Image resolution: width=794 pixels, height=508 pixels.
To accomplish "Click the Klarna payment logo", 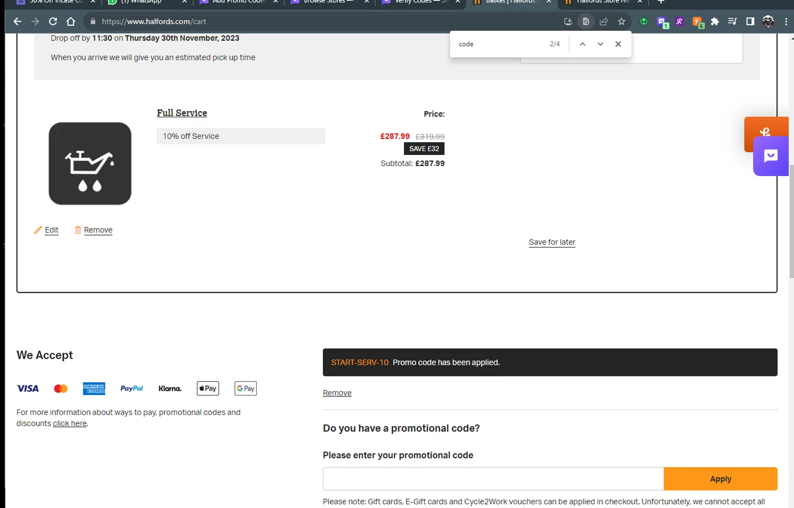I will click(x=170, y=389).
